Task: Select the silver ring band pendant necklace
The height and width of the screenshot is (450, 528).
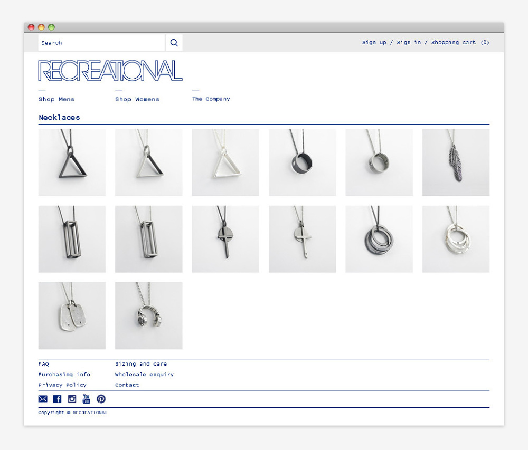Action: 379,162
